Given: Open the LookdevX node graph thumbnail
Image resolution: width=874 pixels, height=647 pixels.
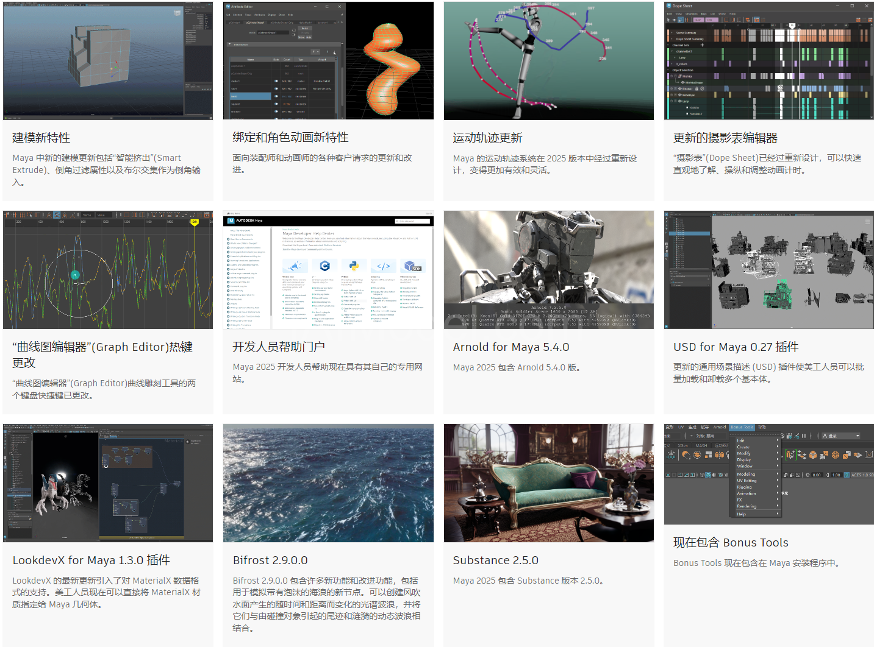Looking at the screenshot, I should (108, 483).
